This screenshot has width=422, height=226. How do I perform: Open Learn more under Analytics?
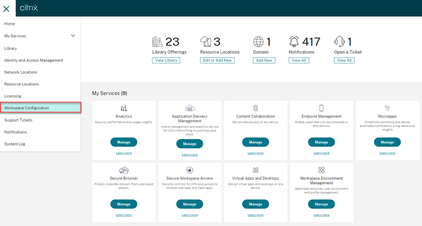pyautogui.click(x=124, y=153)
